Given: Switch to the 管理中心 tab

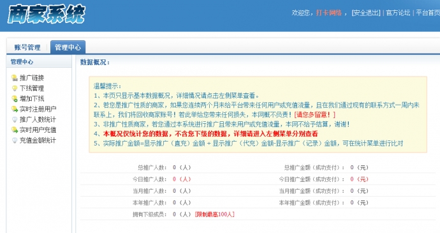Looking at the screenshot, I should click(x=68, y=47).
